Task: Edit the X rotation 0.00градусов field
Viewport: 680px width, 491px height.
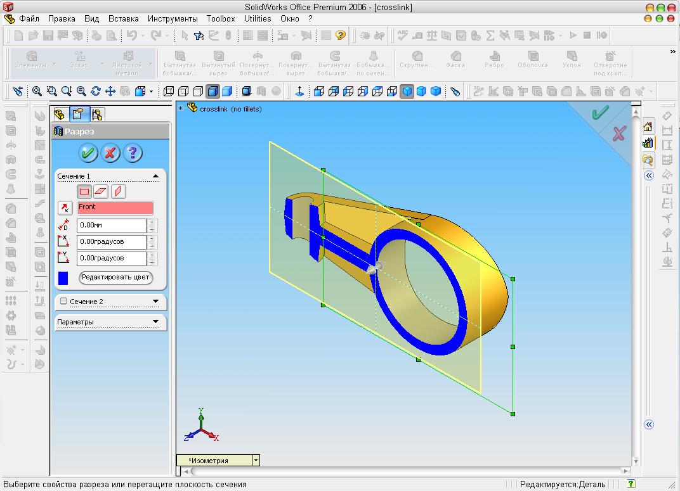Action: point(112,242)
